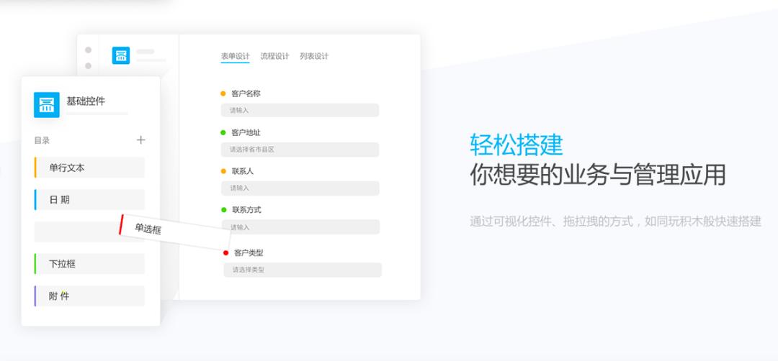Click the 客户名称 input field

pyautogui.click(x=300, y=111)
